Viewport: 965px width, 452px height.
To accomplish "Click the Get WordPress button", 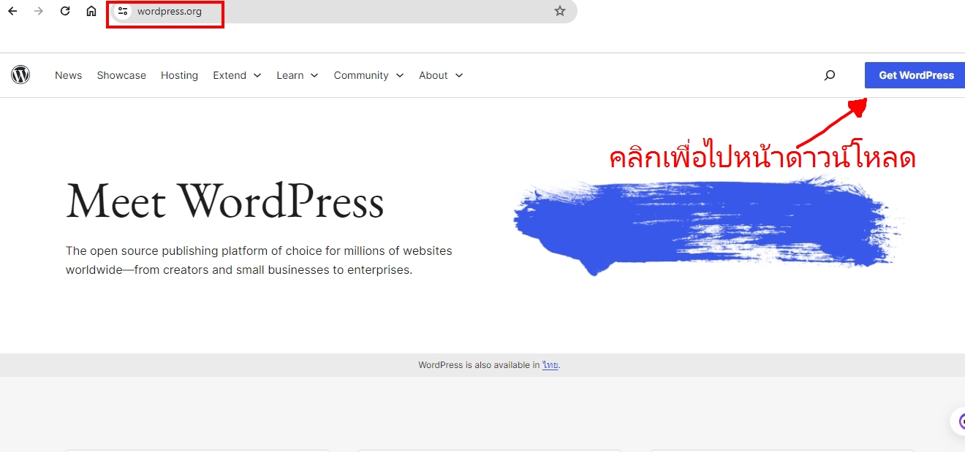I will click(x=915, y=75).
